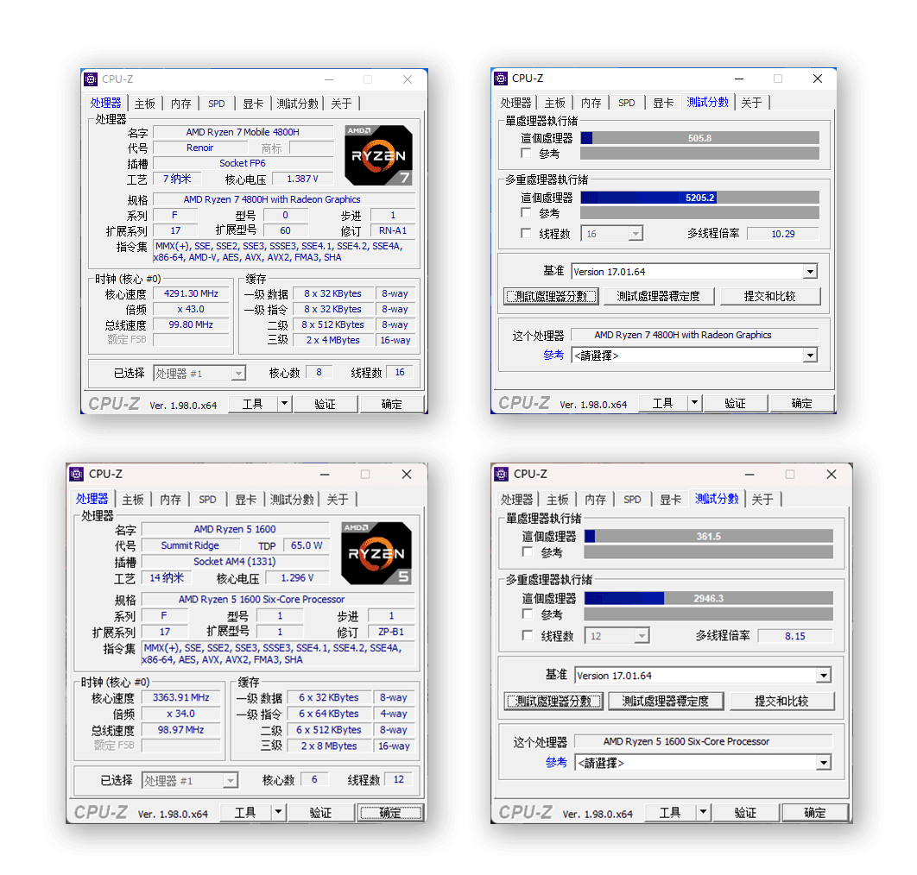
Task: Click 工具 button in 4800H benchmark window
Action: click(x=662, y=403)
